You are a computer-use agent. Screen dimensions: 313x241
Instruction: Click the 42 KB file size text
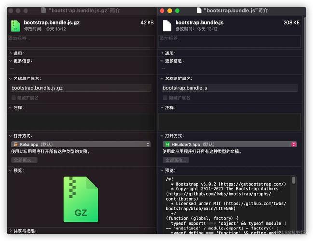tap(147, 23)
